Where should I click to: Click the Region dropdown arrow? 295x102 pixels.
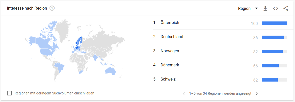click(256, 8)
